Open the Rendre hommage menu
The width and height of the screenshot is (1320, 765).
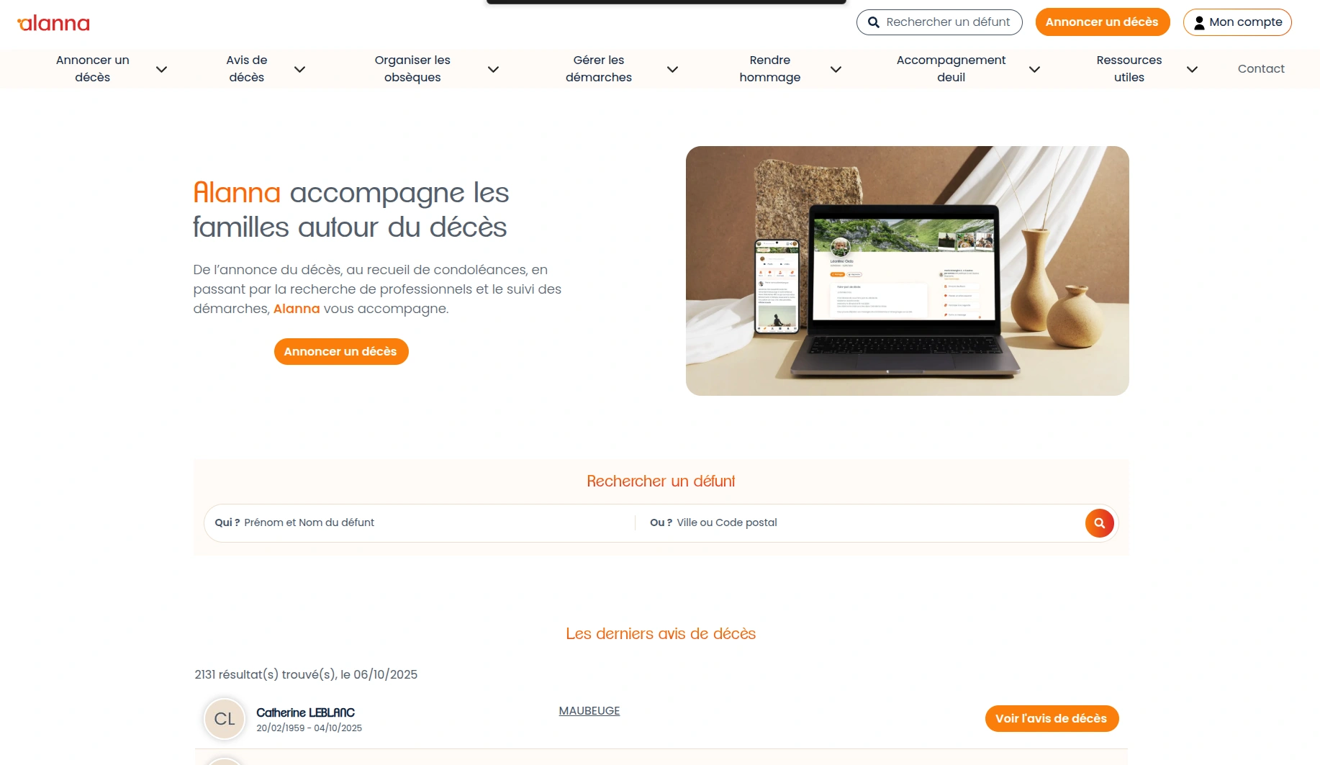point(769,69)
